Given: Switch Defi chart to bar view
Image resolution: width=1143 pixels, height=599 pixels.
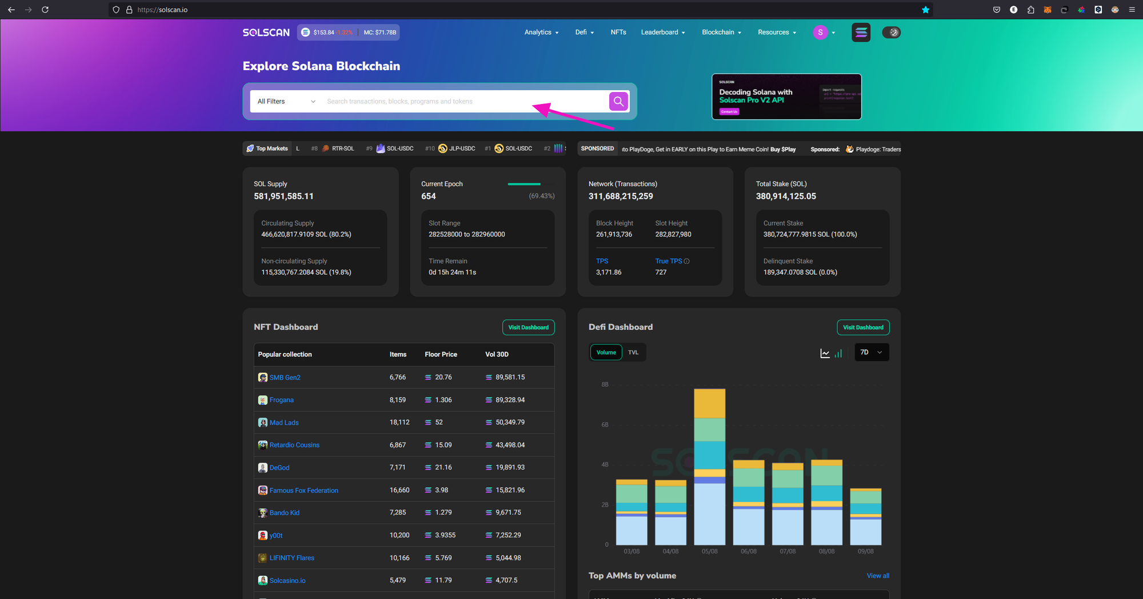Looking at the screenshot, I should (x=838, y=353).
